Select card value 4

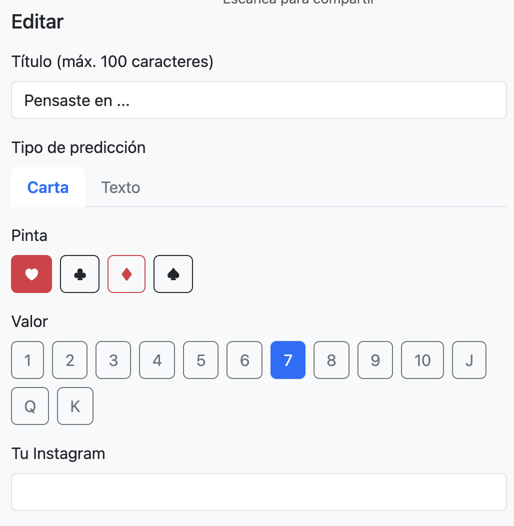click(157, 360)
